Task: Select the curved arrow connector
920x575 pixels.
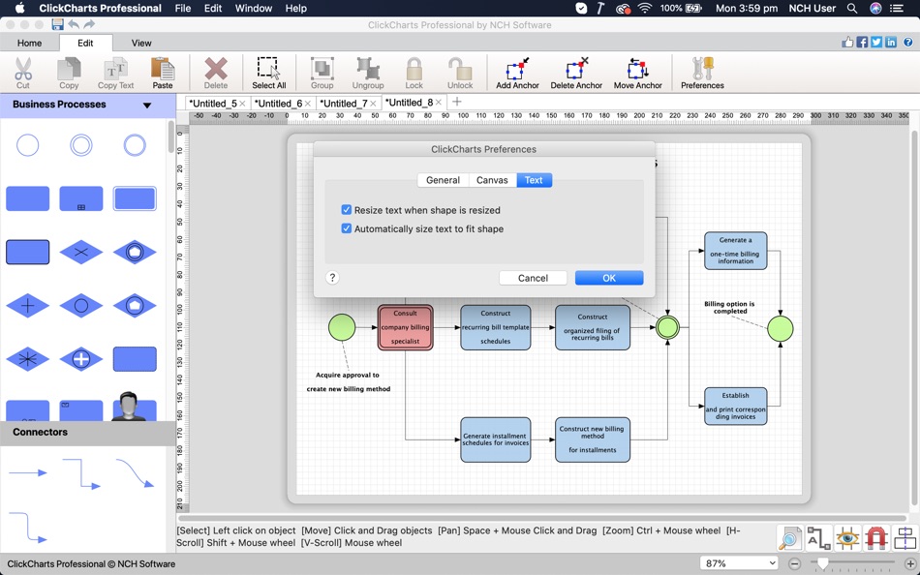Action: pos(135,473)
